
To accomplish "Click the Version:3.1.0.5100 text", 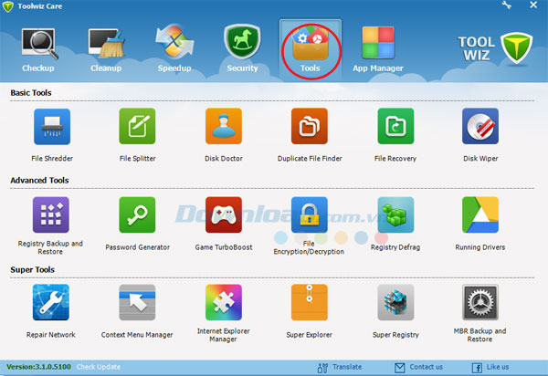I will tap(38, 367).
